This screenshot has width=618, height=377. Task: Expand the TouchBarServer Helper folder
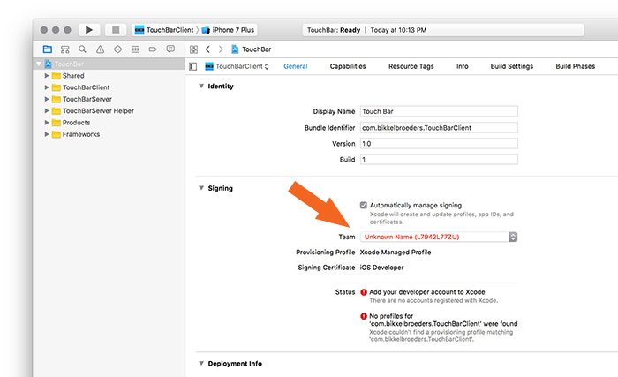click(47, 111)
